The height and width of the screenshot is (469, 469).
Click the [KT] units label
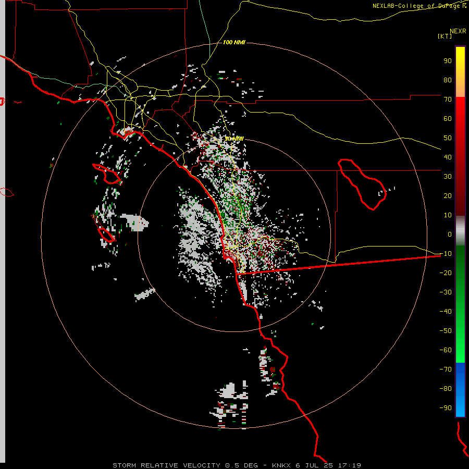pos(445,36)
